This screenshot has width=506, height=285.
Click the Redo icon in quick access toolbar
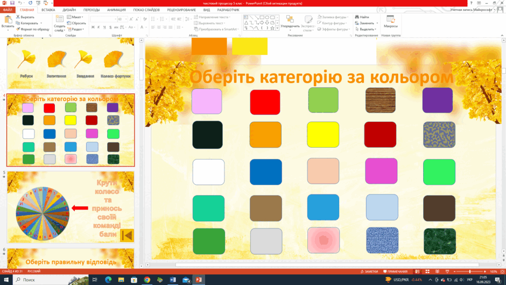[30, 3]
